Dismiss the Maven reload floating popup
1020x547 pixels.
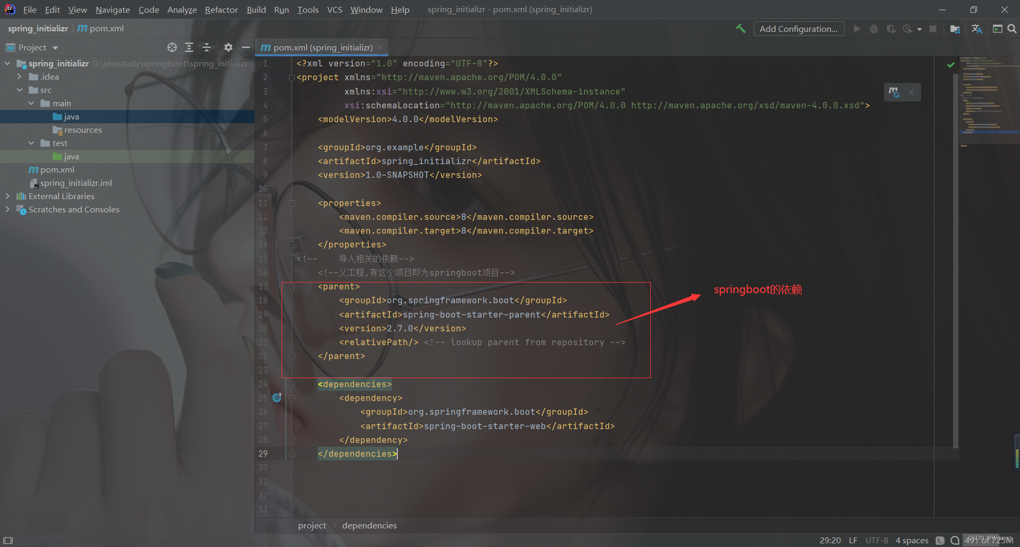(x=911, y=92)
